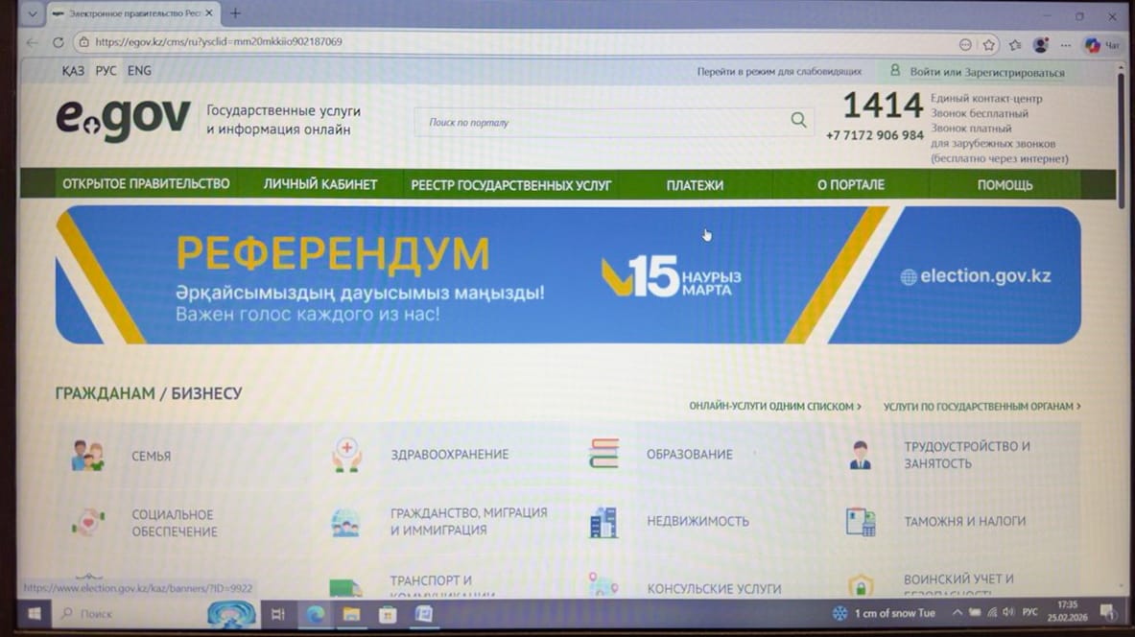Image resolution: width=1135 pixels, height=637 pixels.
Task: Open the Семья category icon
Action: pyautogui.click(x=87, y=456)
